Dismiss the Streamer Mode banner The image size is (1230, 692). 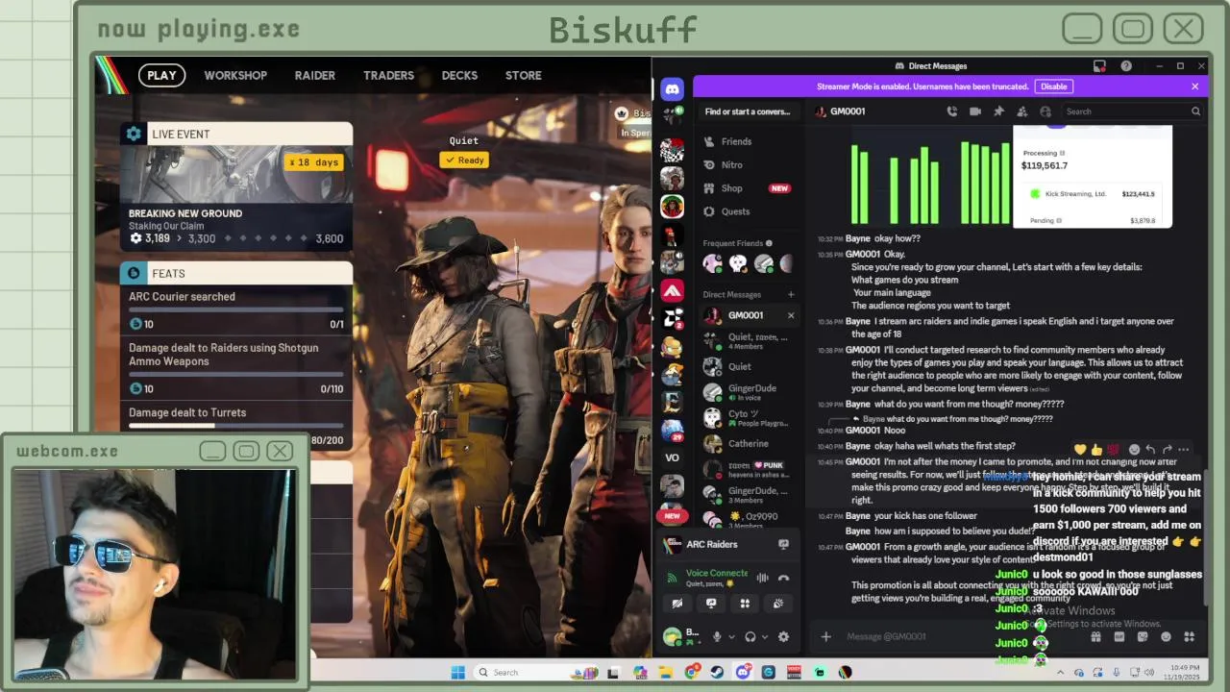[1194, 86]
